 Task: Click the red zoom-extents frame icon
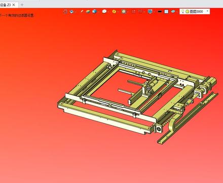tap(134, 12)
